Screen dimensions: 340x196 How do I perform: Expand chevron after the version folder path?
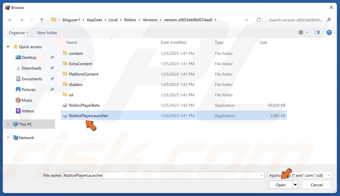point(215,20)
